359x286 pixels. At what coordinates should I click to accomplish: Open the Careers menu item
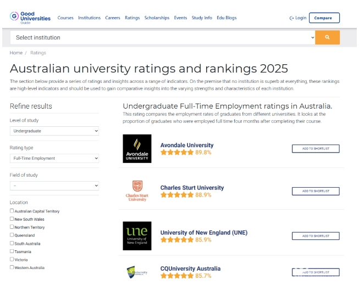click(113, 18)
